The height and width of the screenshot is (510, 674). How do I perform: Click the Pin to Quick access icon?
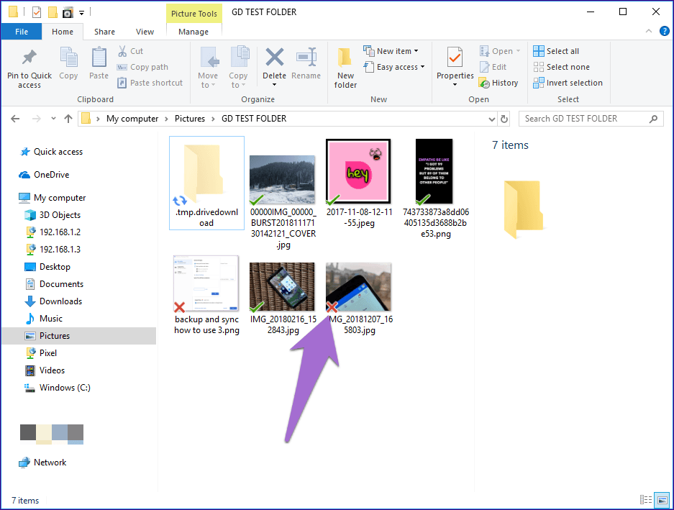click(29, 59)
